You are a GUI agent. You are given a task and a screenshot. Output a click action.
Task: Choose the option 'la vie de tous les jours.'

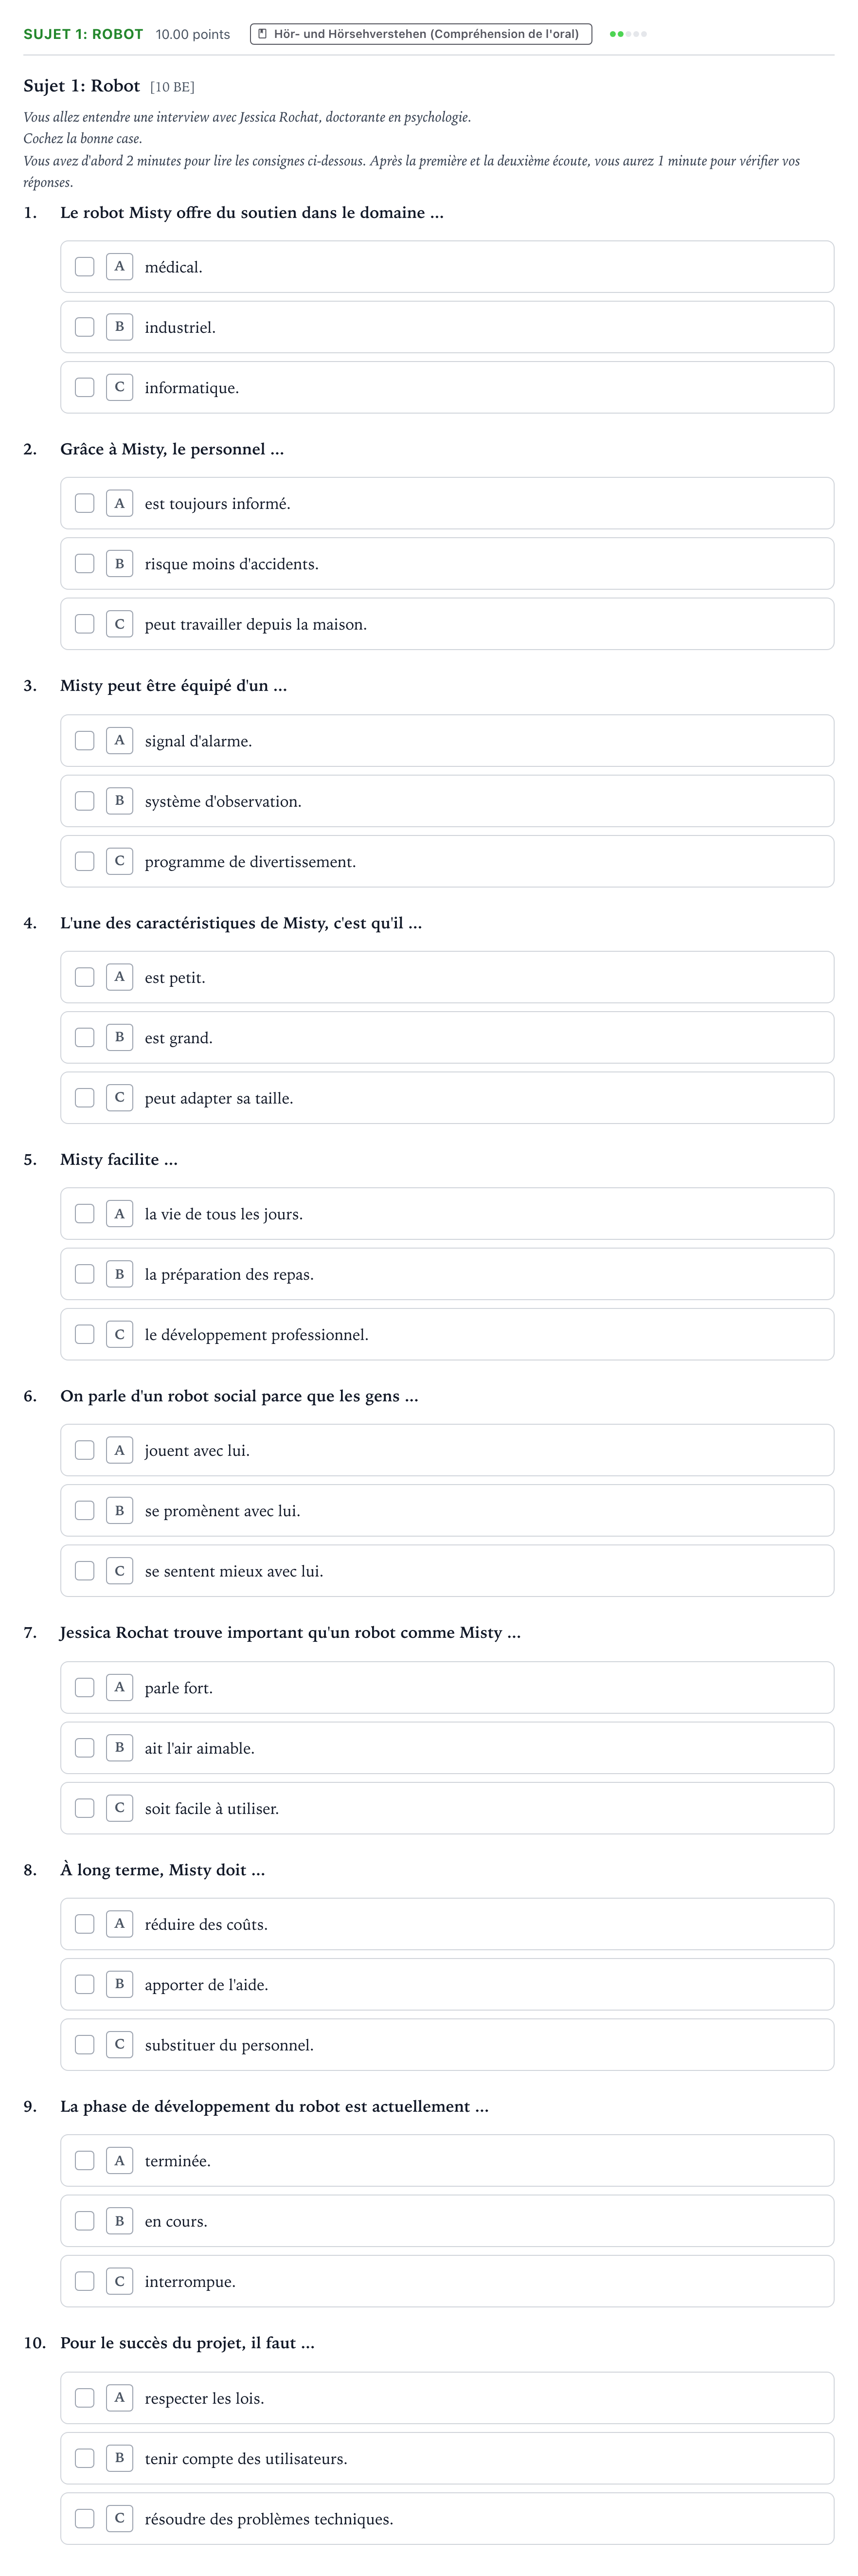click(447, 1214)
